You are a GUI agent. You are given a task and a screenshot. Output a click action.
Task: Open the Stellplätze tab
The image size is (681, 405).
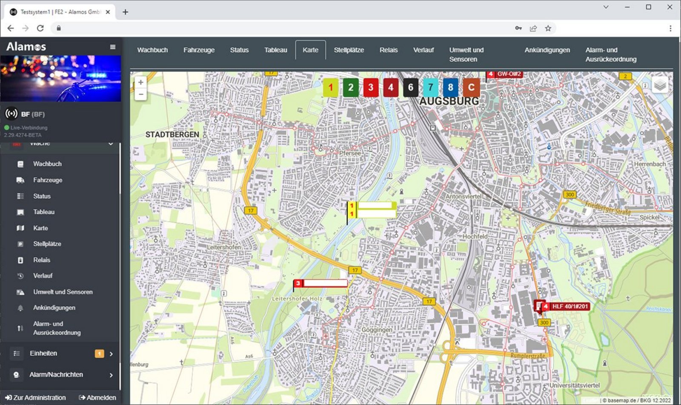(x=349, y=50)
